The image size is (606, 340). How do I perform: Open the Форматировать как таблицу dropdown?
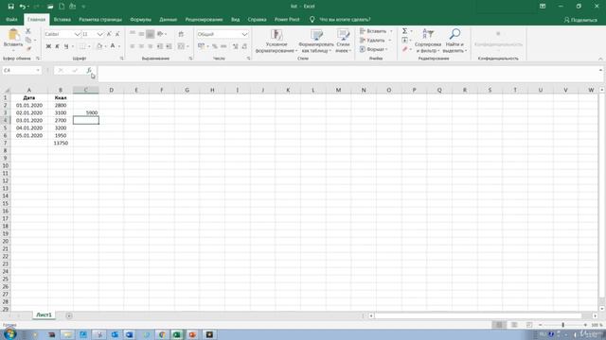(316, 41)
